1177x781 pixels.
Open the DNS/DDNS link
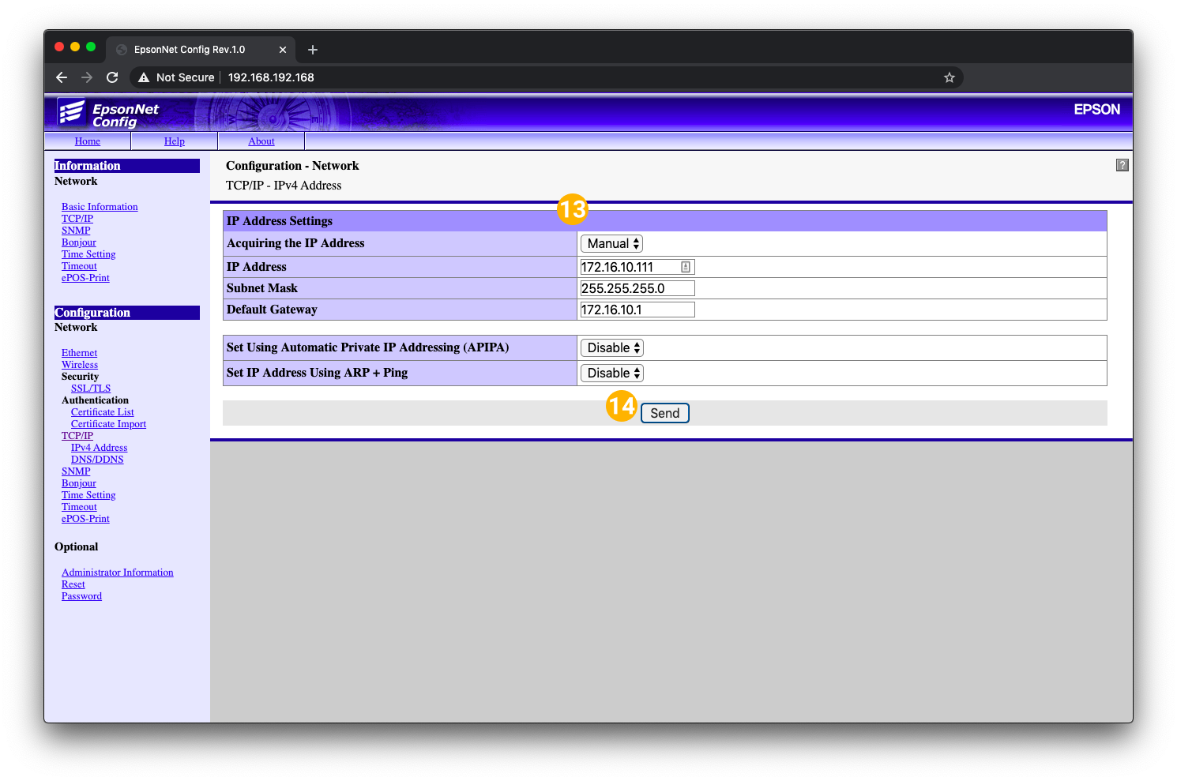tap(97, 460)
